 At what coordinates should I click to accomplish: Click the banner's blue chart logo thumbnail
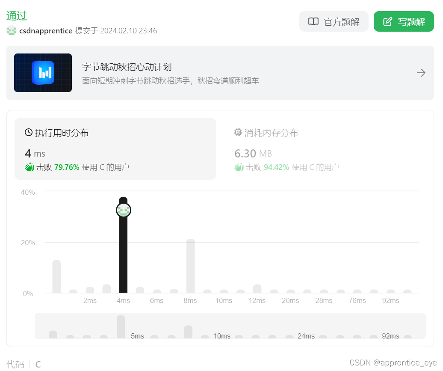click(43, 73)
